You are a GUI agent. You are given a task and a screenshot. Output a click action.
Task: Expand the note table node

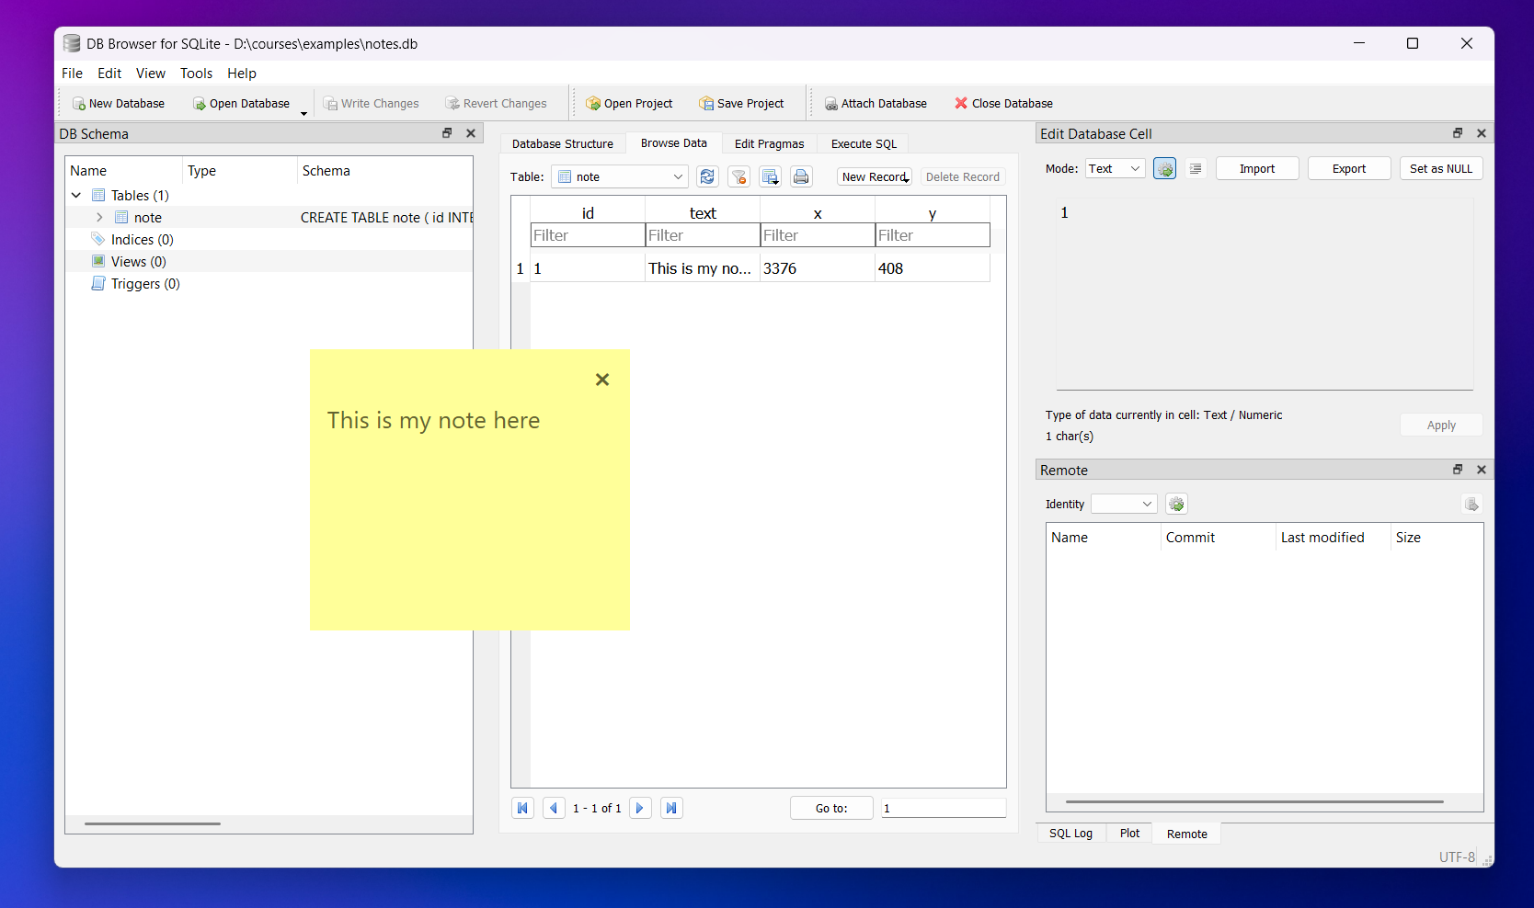(x=99, y=218)
